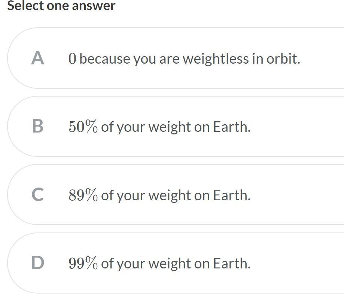Click the "0" numeral in option A
The image size is (344, 298).
(72, 59)
